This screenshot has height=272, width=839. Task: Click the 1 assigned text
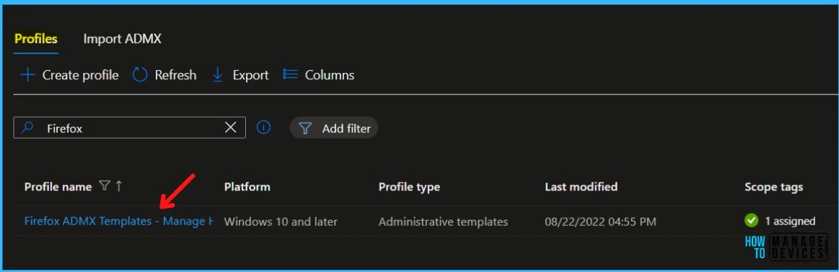790,221
